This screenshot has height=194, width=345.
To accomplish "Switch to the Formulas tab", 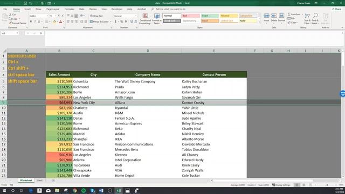I will 70,9.
